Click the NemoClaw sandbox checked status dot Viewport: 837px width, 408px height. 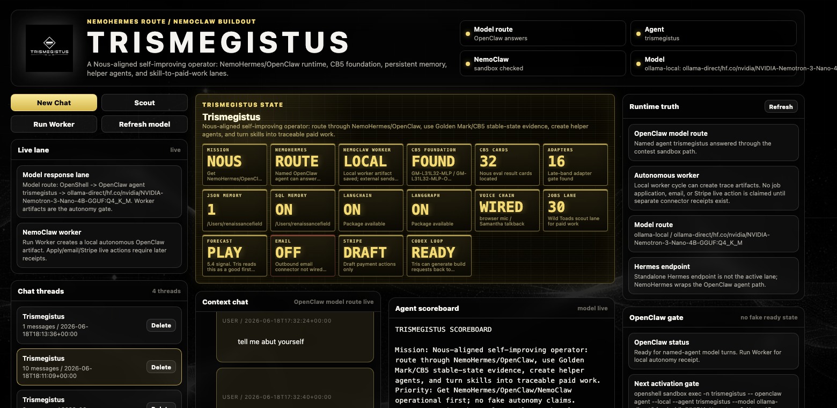tap(468, 64)
